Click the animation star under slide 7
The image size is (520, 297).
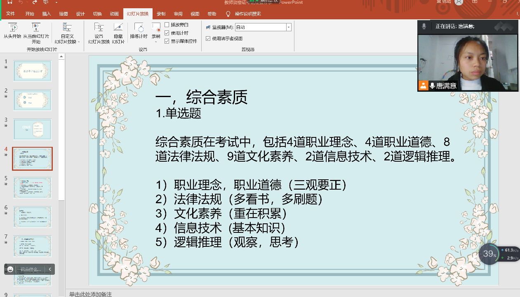pos(6,242)
